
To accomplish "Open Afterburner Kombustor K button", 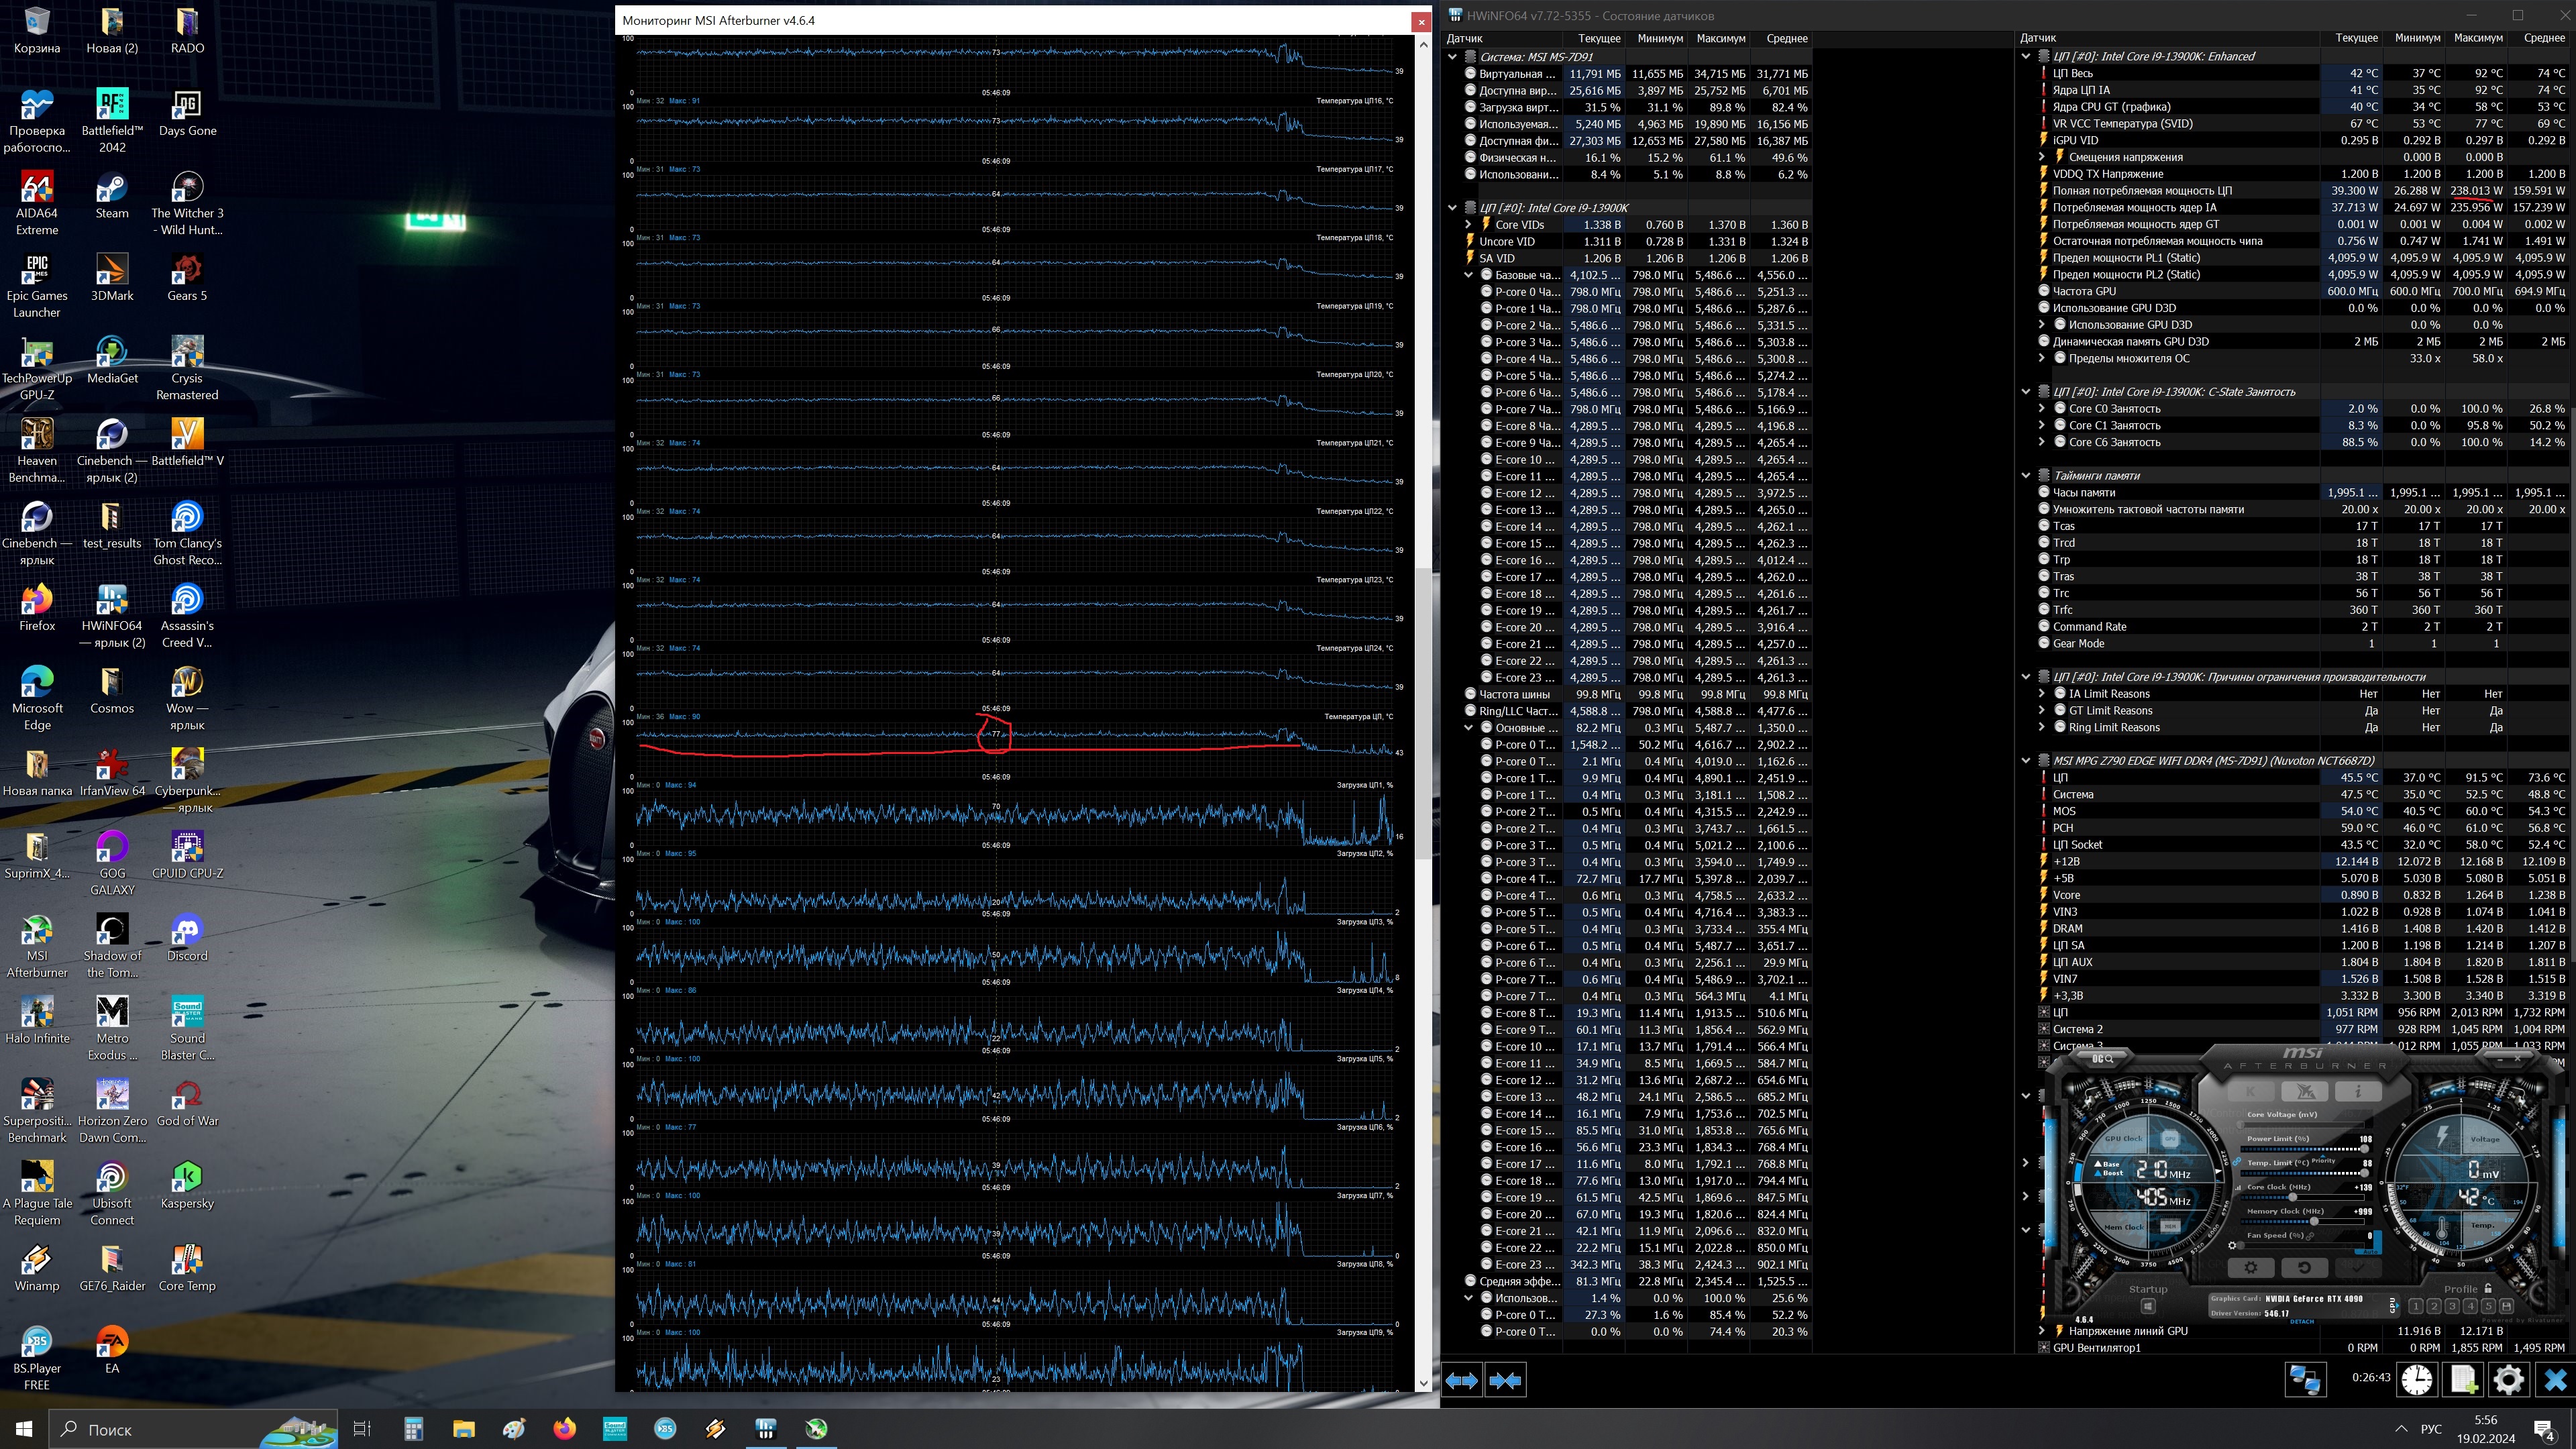I will [x=2251, y=1091].
